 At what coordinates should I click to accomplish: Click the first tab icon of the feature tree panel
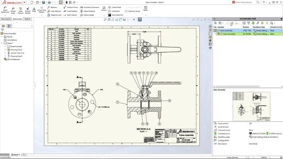coord(3,26)
